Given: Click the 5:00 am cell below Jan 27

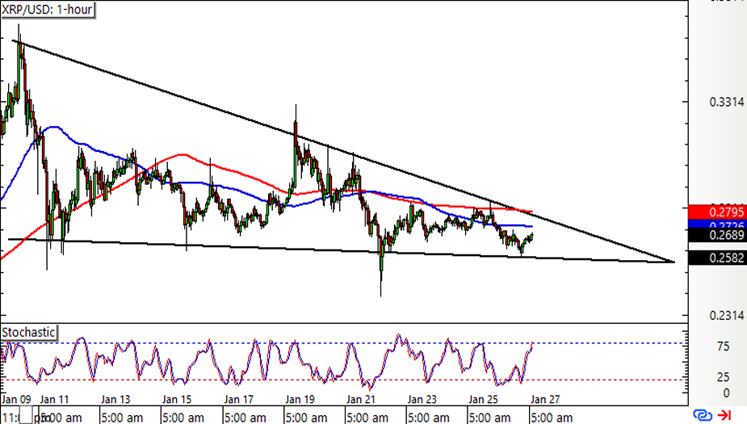Looking at the screenshot, I should coord(552,418).
